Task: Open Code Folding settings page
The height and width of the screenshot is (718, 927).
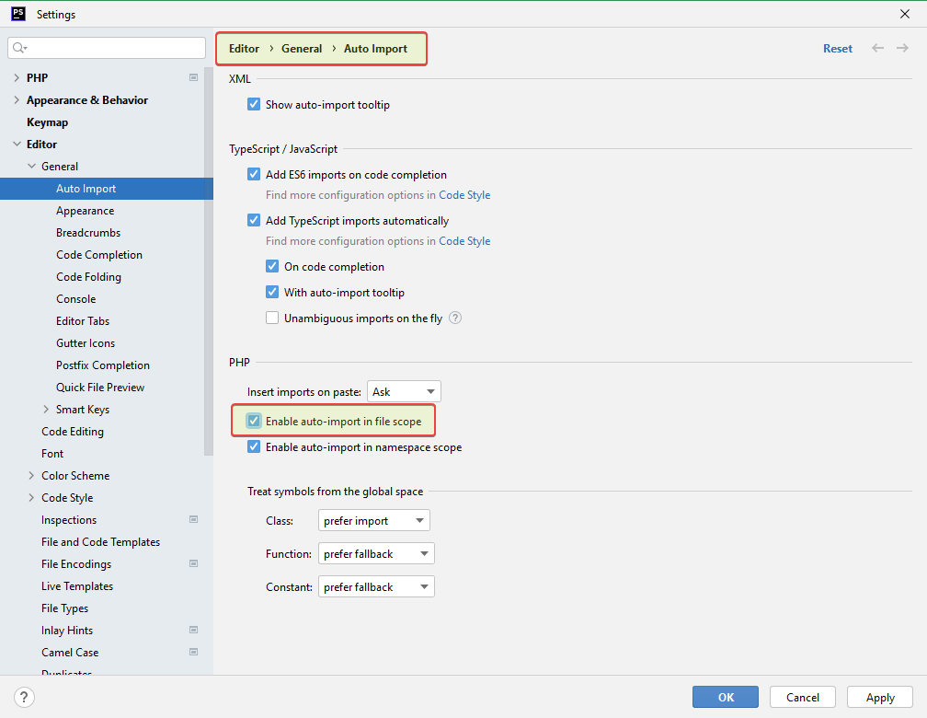Action: tap(88, 276)
